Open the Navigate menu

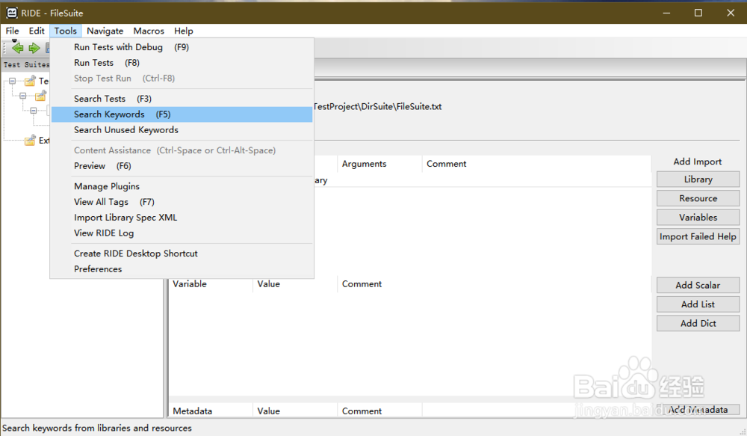click(105, 31)
